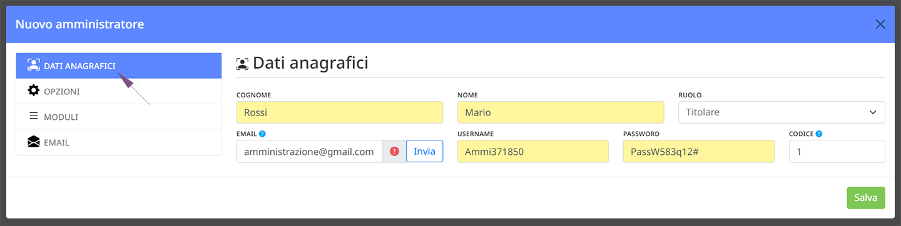
Task: Click the chevron arrow of Ruolo select
Action: pos(873,112)
